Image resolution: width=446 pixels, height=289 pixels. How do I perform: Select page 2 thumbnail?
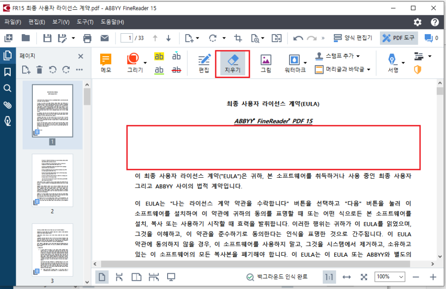52,181
